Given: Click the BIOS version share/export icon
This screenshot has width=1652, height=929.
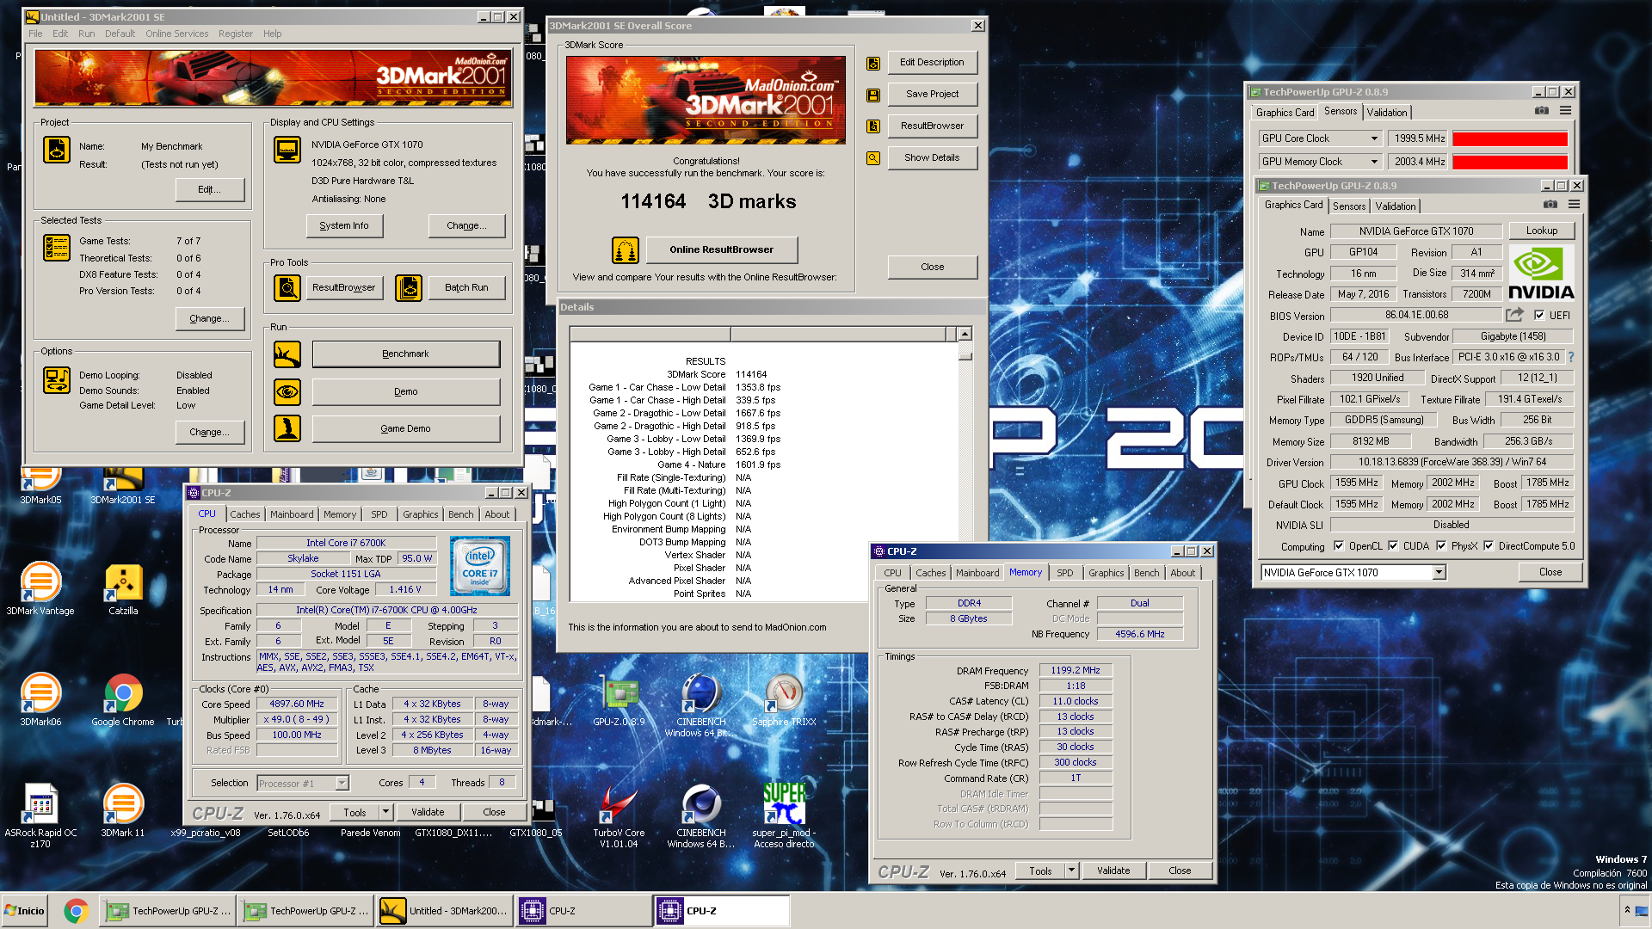Looking at the screenshot, I should tap(1514, 315).
